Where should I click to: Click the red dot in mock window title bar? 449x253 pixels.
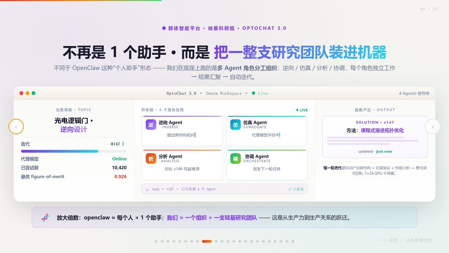click(x=21, y=93)
